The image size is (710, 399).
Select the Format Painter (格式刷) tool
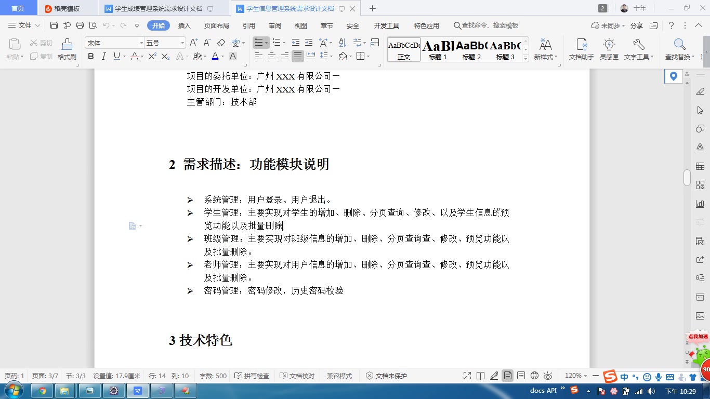point(66,50)
